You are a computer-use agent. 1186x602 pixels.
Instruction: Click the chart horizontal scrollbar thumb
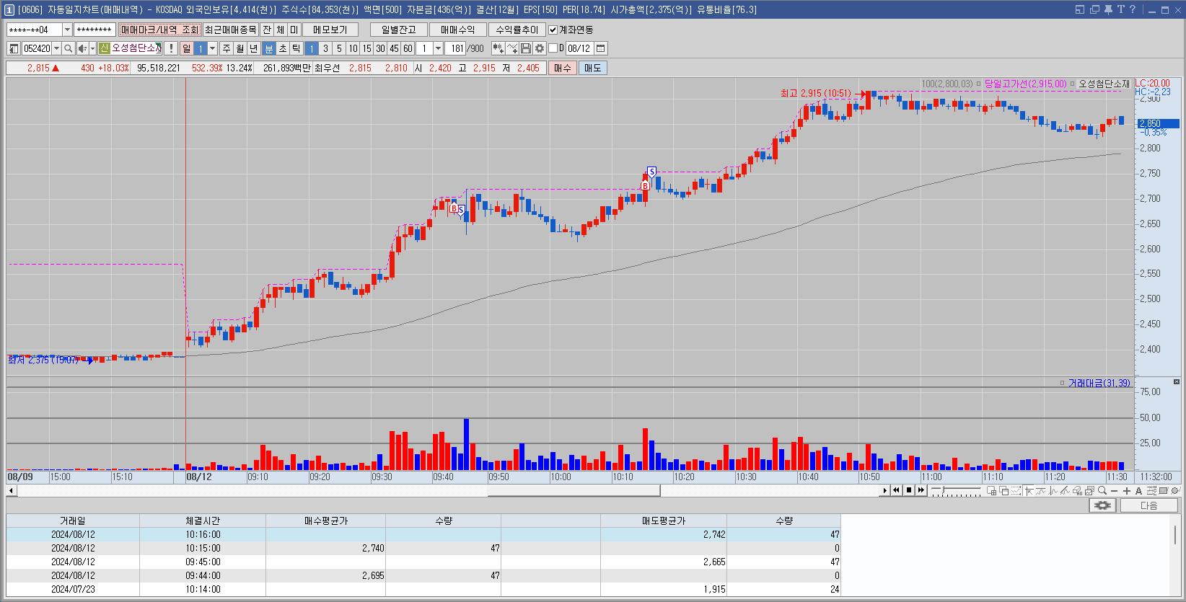coord(574,490)
